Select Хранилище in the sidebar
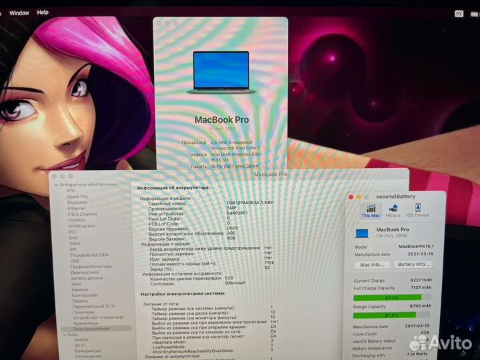The width and height of the screenshot is (480, 360). 85,323
